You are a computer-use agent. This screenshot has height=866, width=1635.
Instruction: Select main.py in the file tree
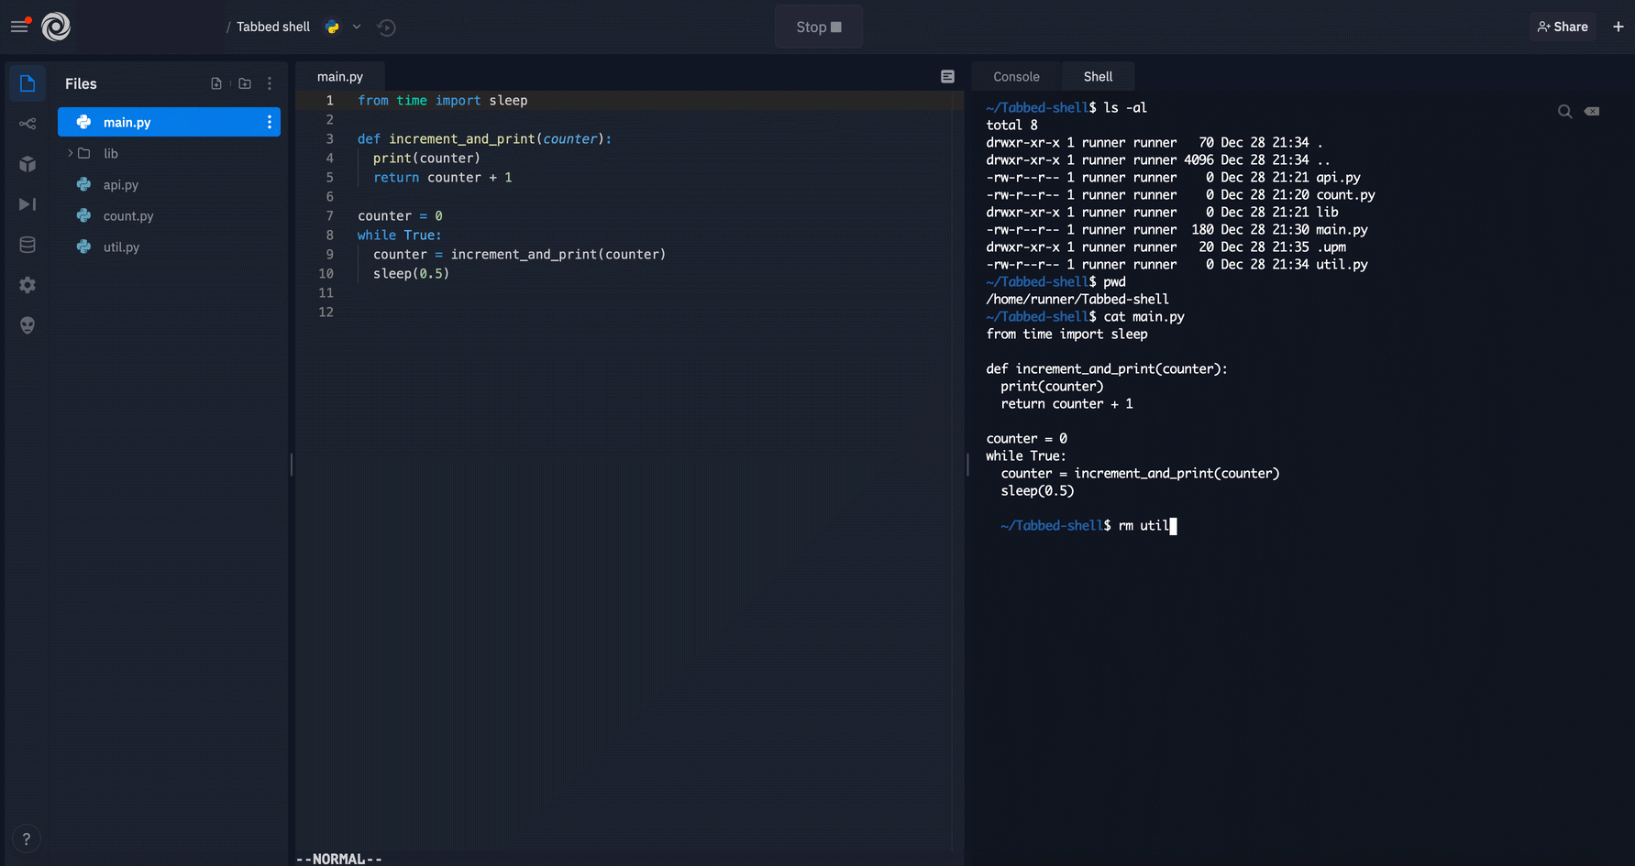[169, 122]
